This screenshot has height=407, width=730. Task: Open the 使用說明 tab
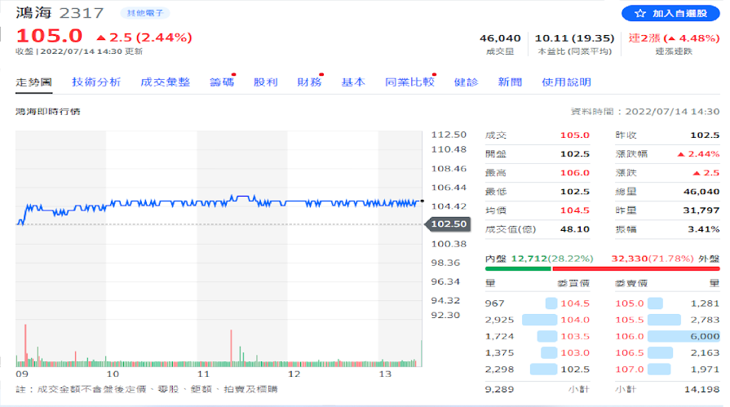(566, 82)
